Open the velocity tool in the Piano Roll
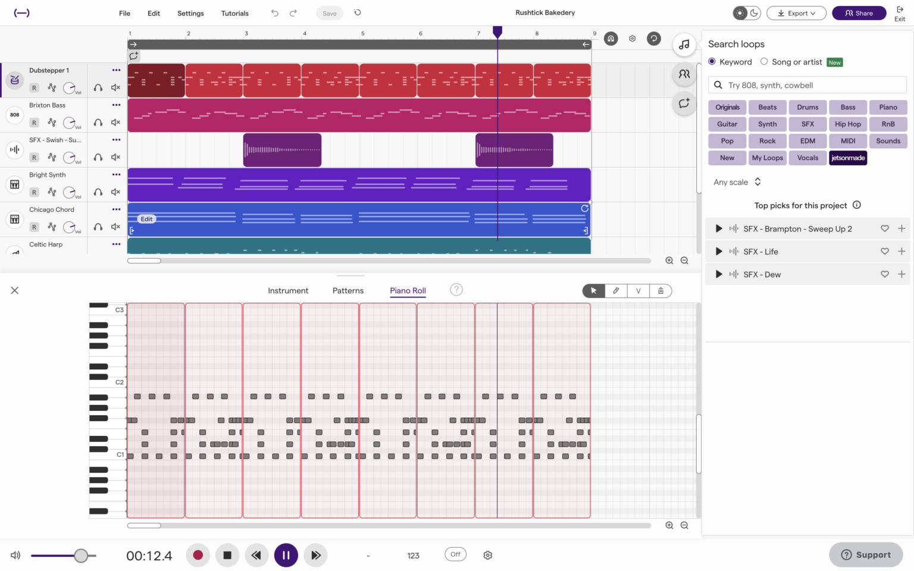This screenshot has height=571, width=914. coord(638,291)
